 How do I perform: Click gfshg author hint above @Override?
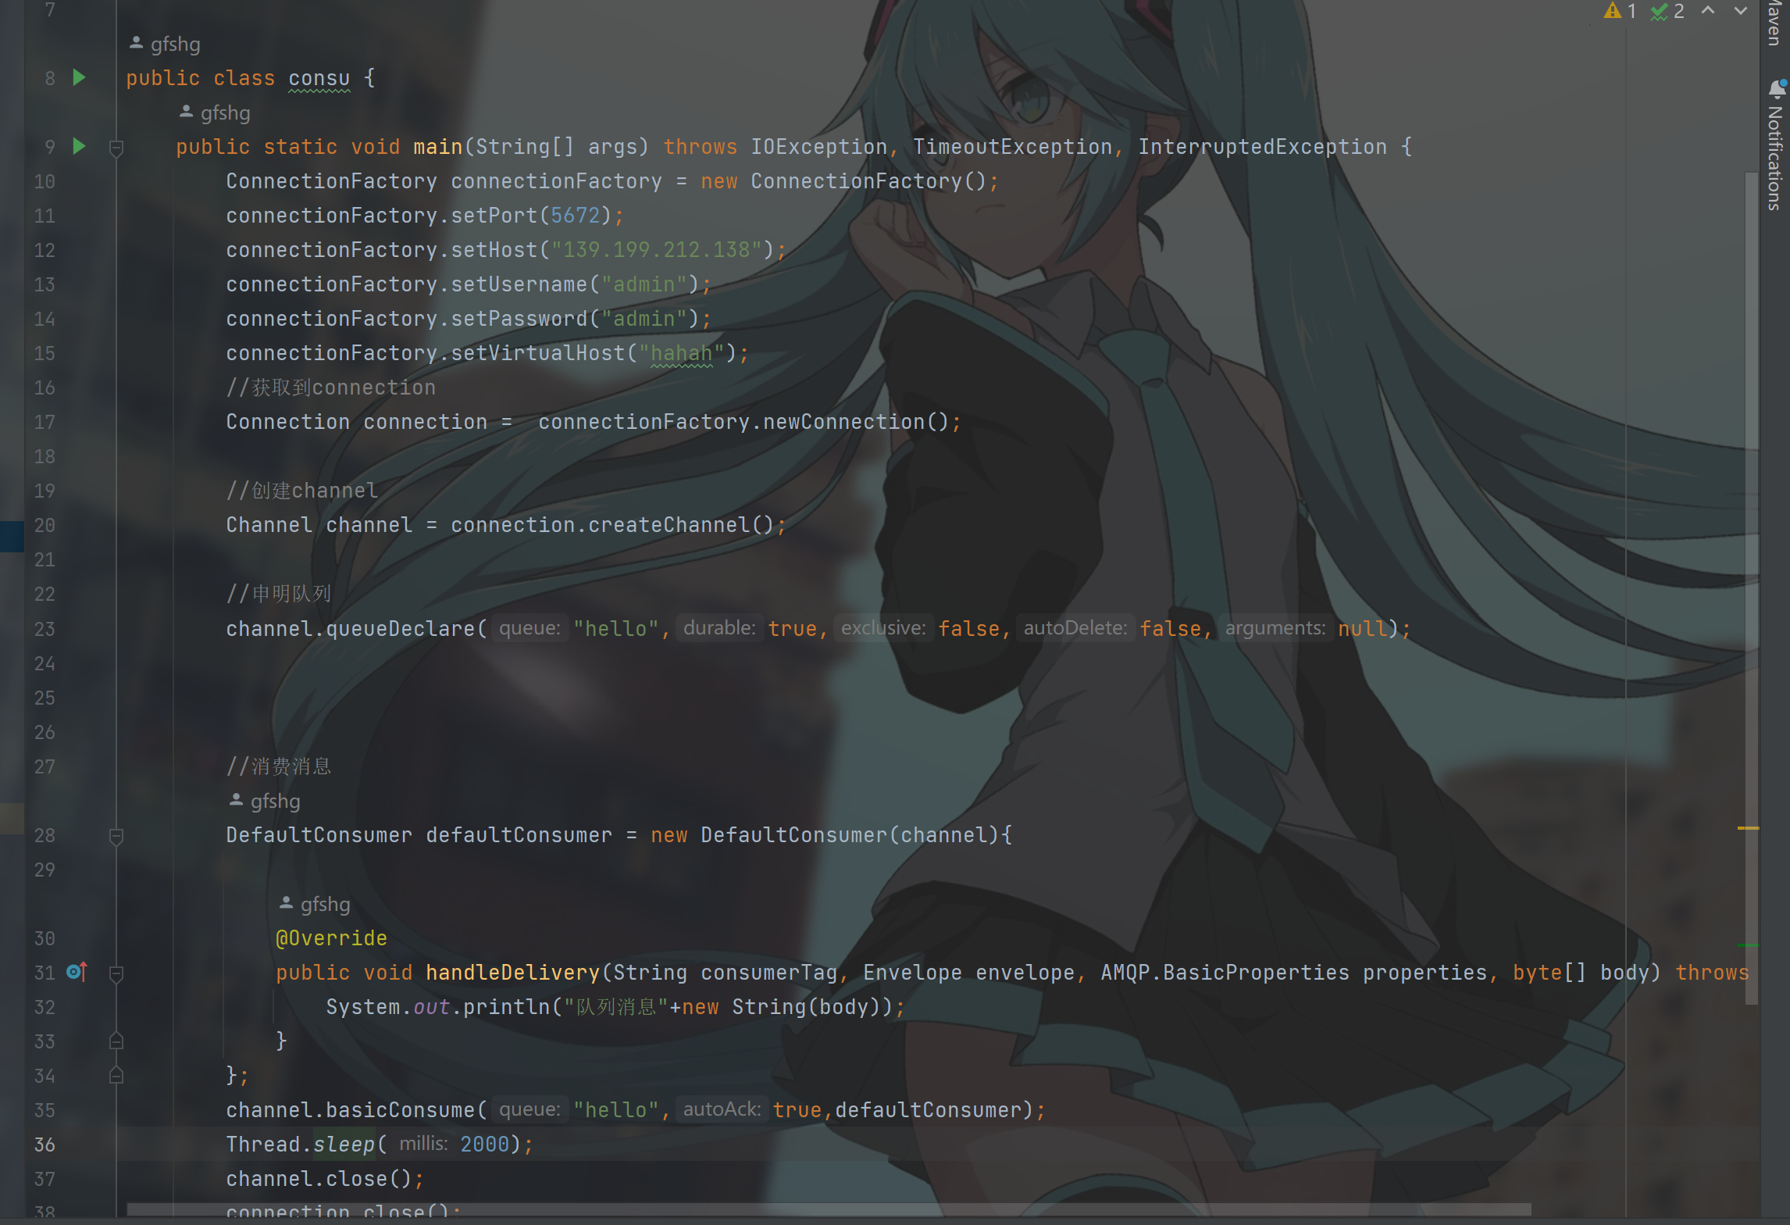[316, 904]
